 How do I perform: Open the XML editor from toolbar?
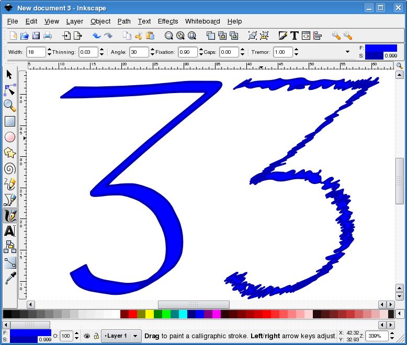(x=306, y=36)
